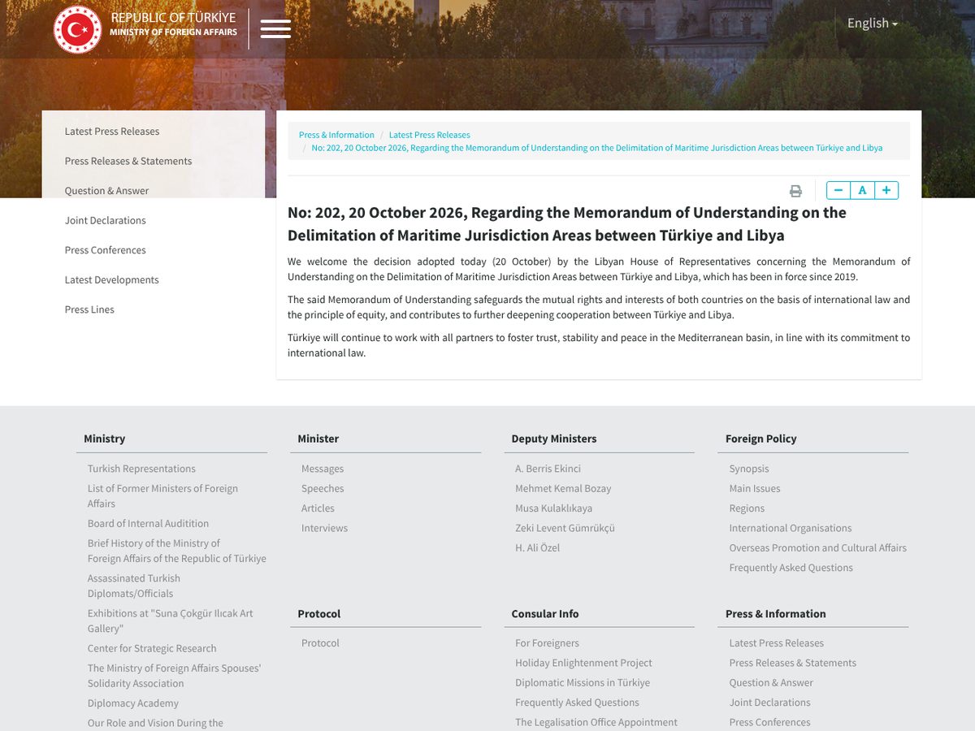Open Question & Answer in sidebar
This screenshot has width=975, height=731.
click(x=107, y=191)
